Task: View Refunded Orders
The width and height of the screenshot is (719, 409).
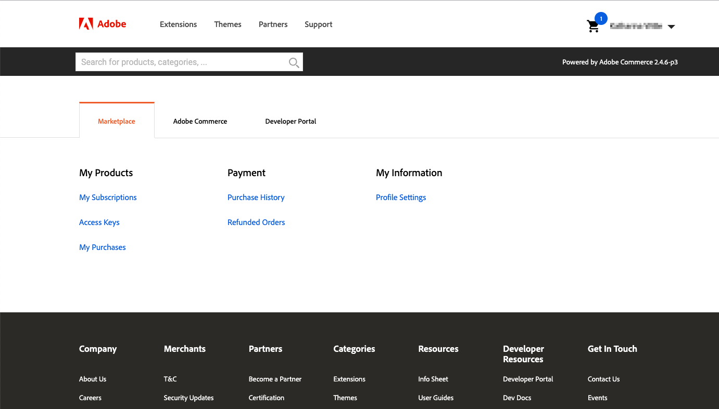Action: [256, 222]
